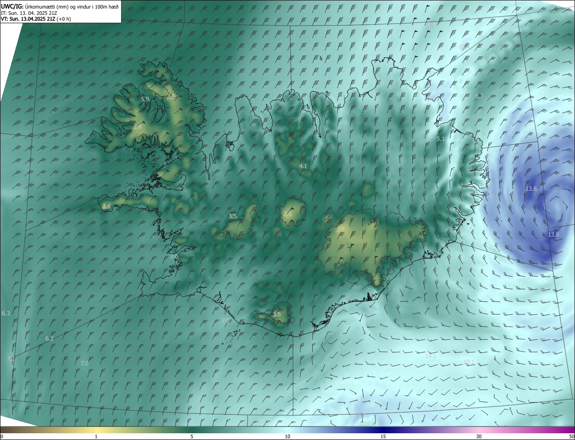Click the 6.7 value label on the map

click(x=479, y=96)
